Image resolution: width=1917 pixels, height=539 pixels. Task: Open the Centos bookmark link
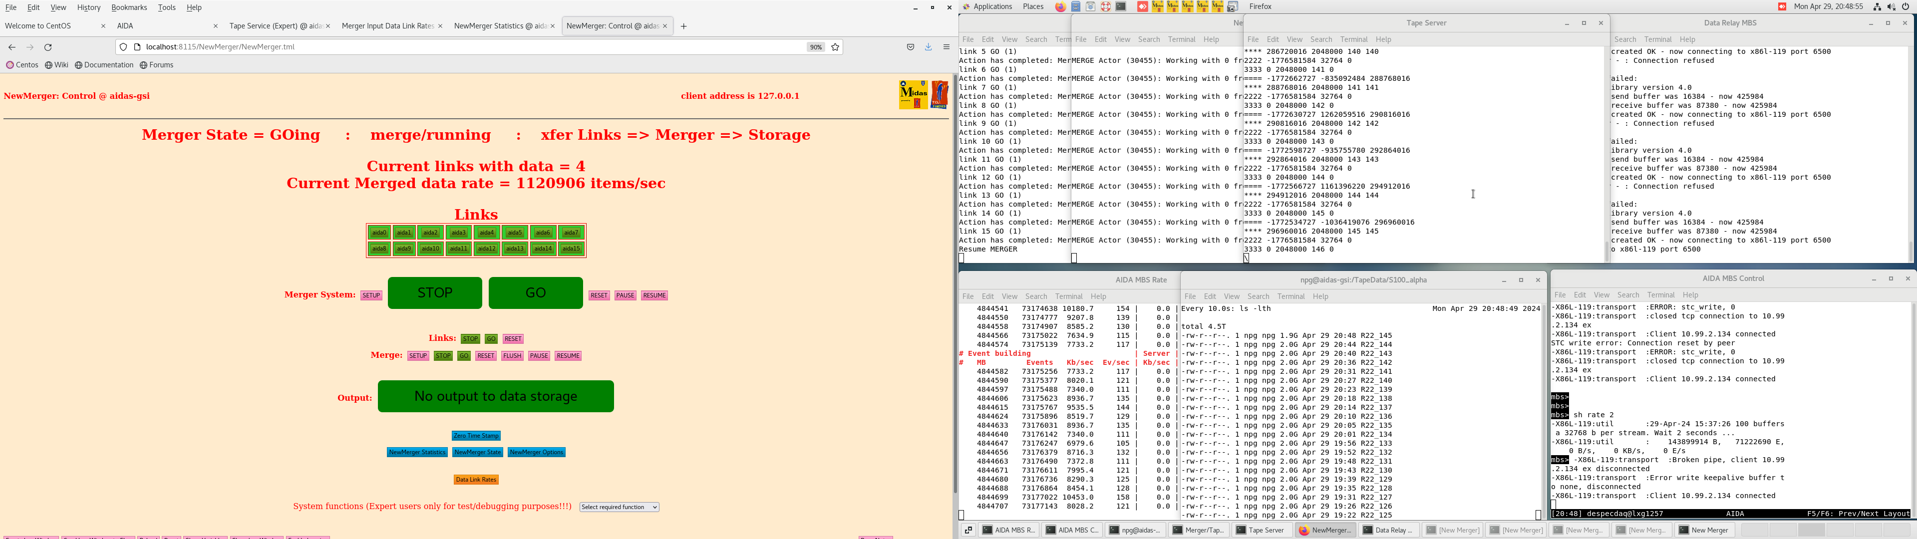(22, 65)
